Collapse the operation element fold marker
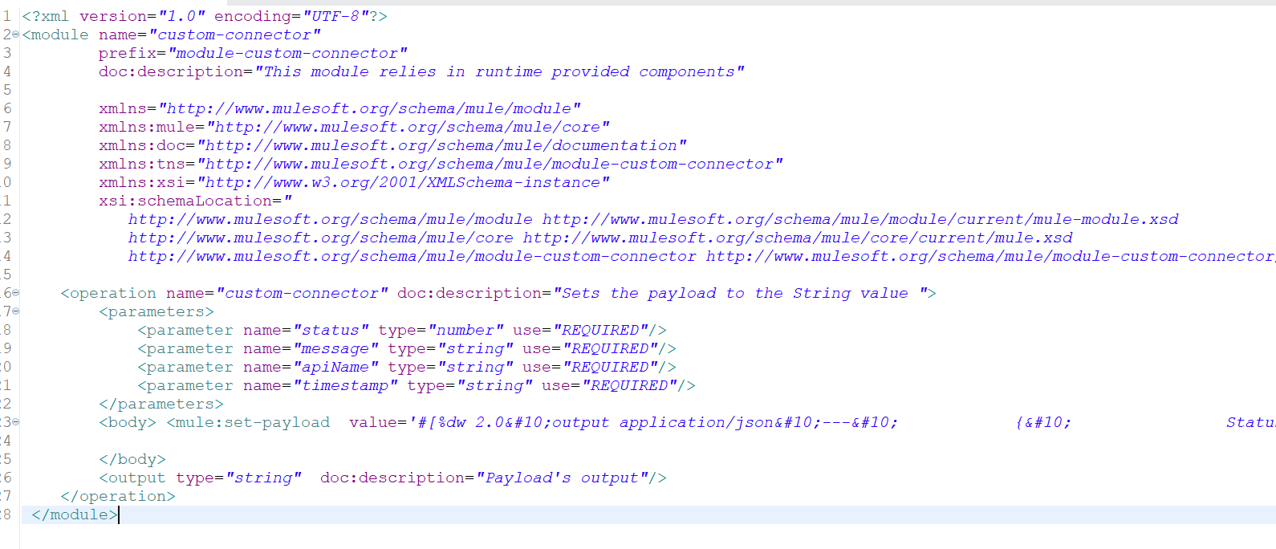This screenshot has width=1276, height=549. click(x=16, y=293)
